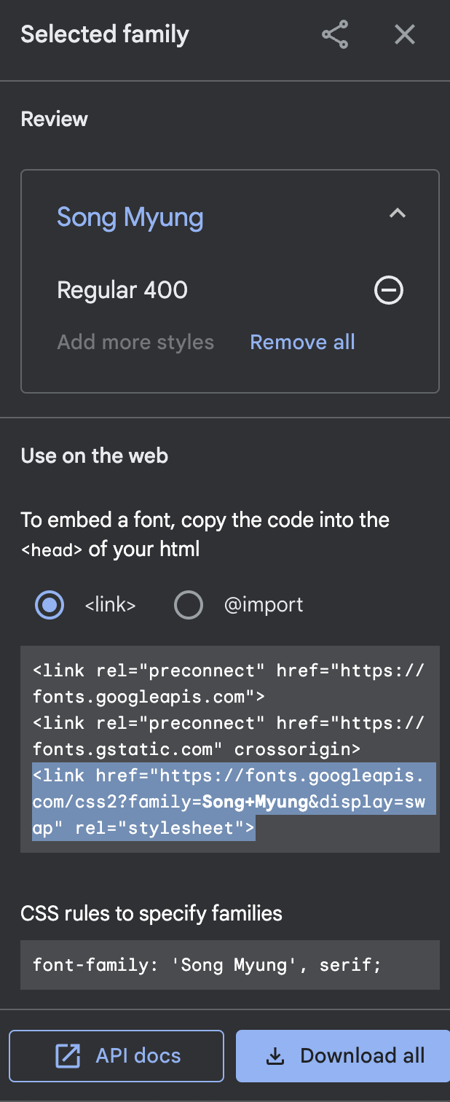Click the download arrow icon
Screen dimensions: 450x1102
pyautogui.click(x=275, y=1056)
